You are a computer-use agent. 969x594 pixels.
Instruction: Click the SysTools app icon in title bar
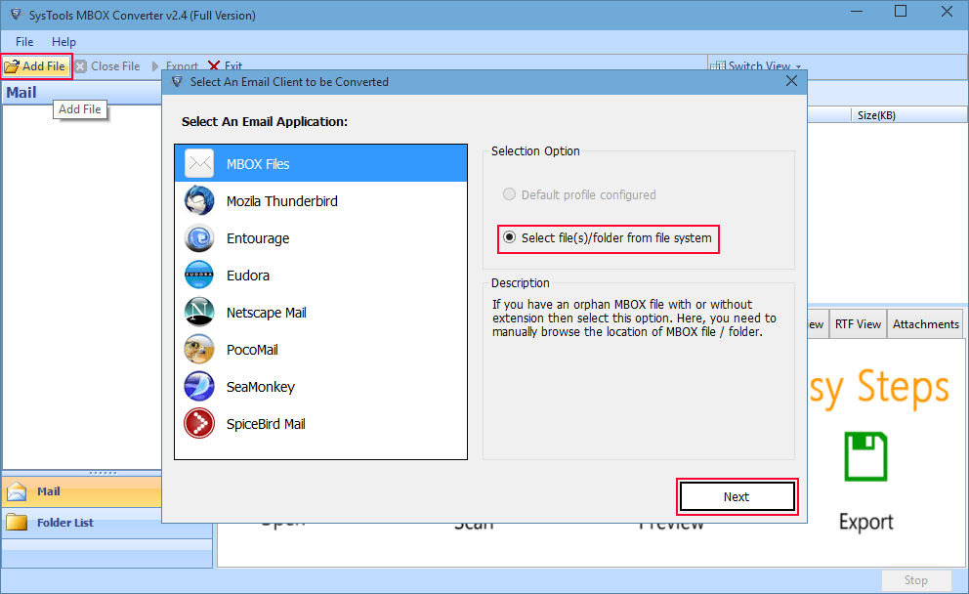pos(16,15)
